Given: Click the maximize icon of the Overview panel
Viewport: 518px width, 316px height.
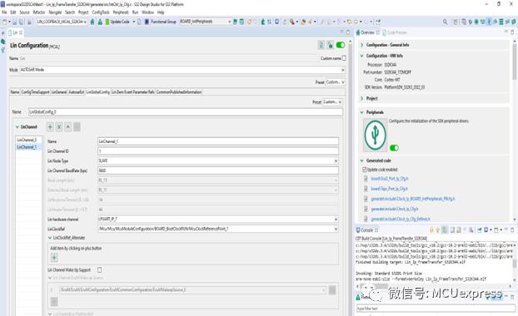Looking at the screenshot, I should [512, 32].
